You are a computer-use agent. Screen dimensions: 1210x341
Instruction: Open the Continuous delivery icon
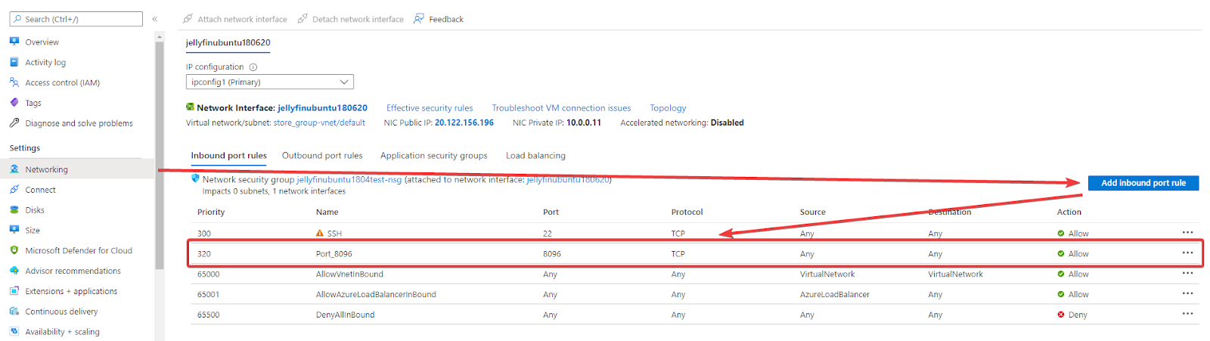[x=14, y=312]
